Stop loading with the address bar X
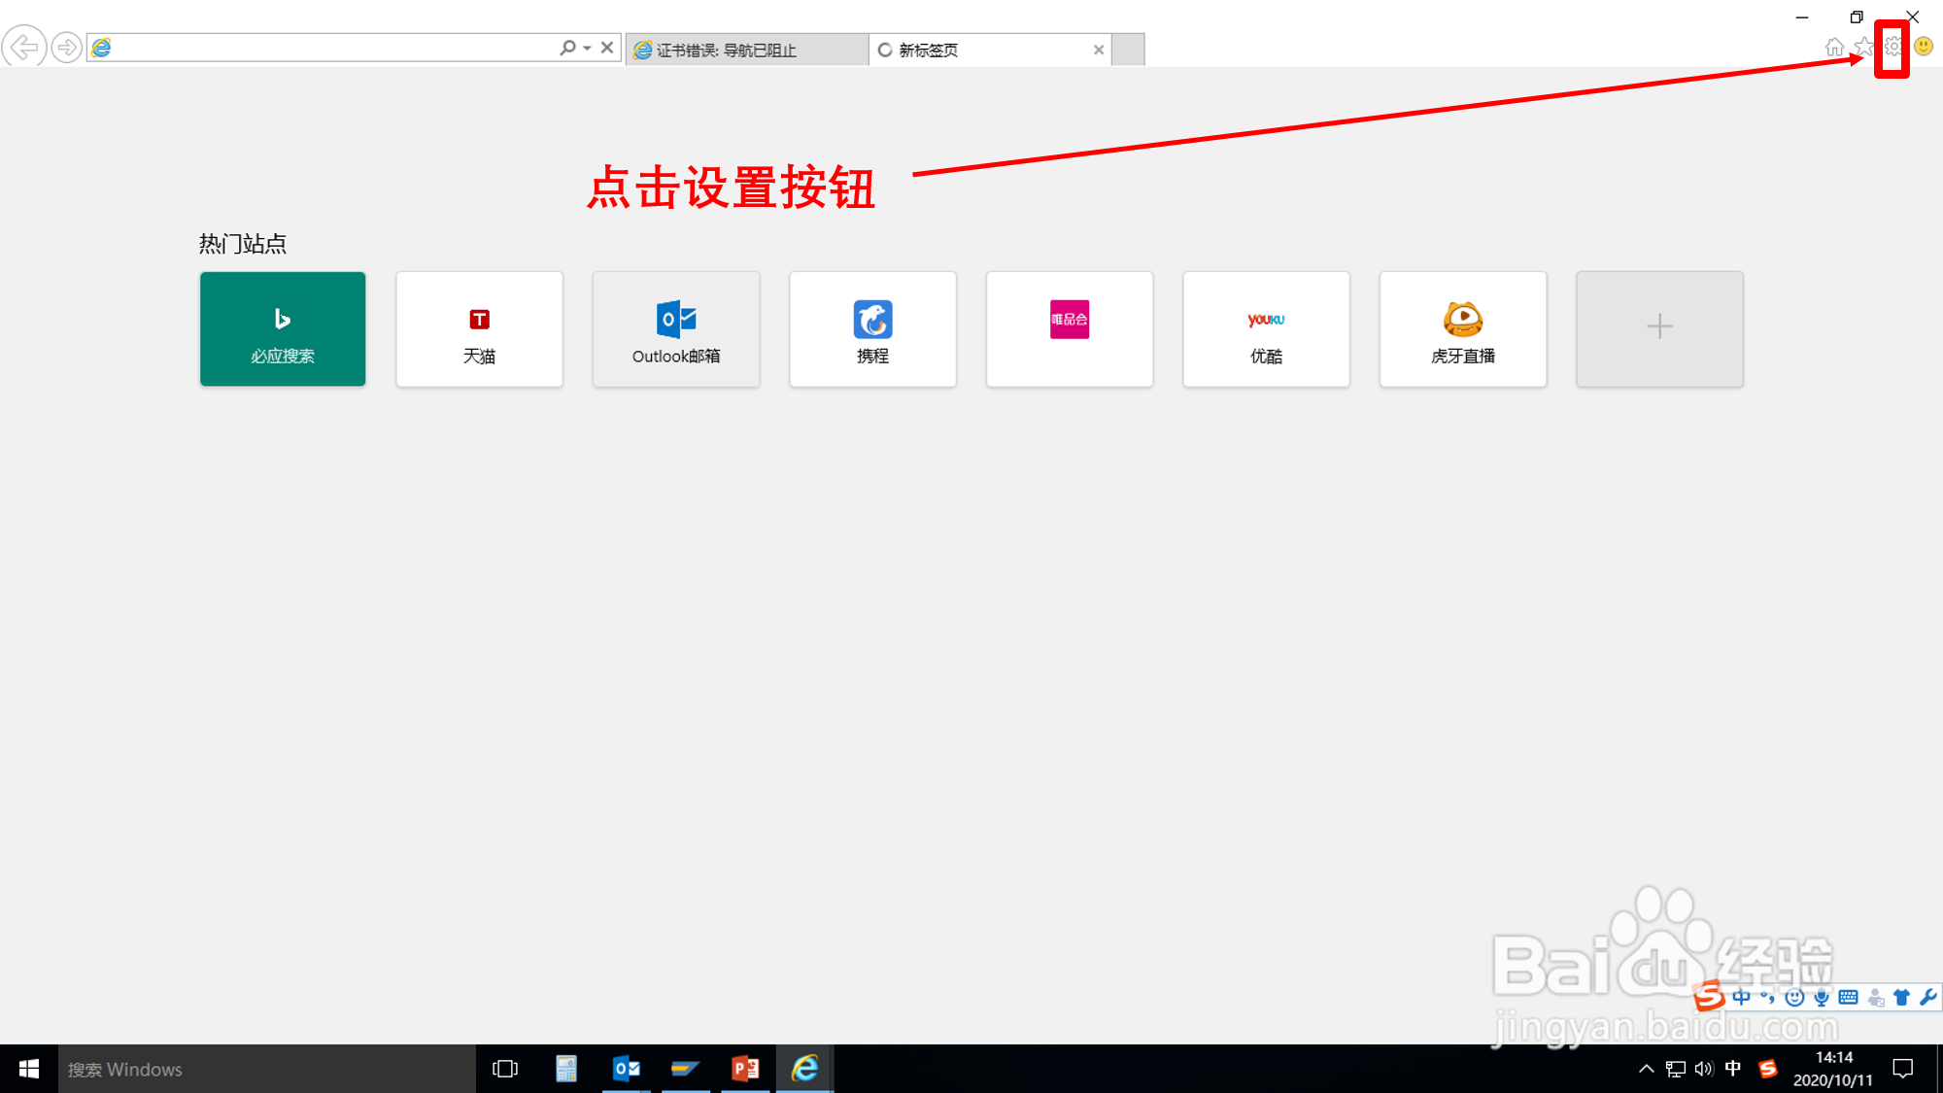This screenshot has width=1943, height=1093. [607, 48]
